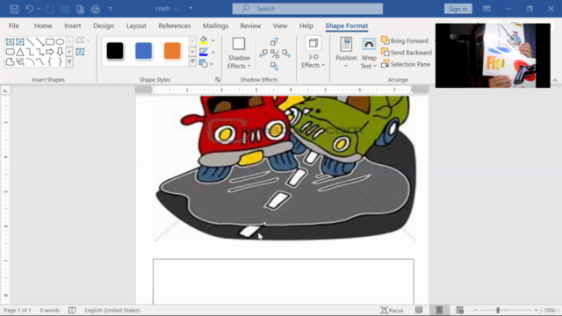Viewport: 562px width, 316px height.
Task: Open Ribbon Display Options
Action: 486,9
